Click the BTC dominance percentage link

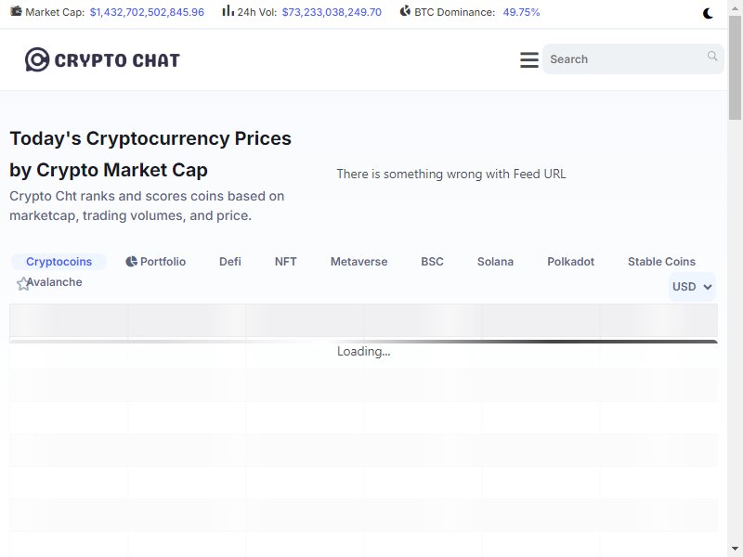coord(521,13)
